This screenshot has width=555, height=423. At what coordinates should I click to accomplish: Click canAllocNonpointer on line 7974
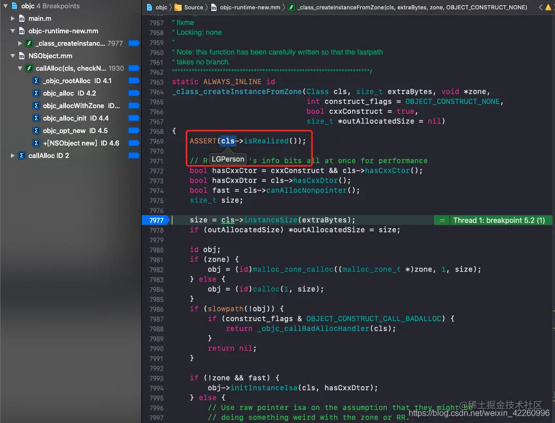click(306, 190)
